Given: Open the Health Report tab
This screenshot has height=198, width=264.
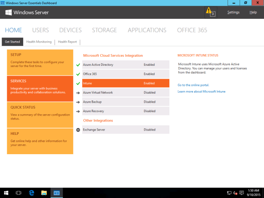Looking at the screenshot, I should point(67,42).
